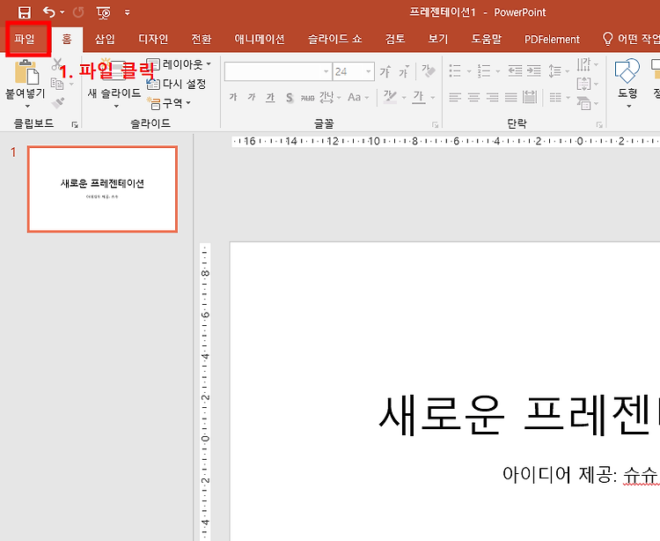Open the 레이아웃 dropdown
The width and height of the screenshot is (660, 541).
(179, 64)
